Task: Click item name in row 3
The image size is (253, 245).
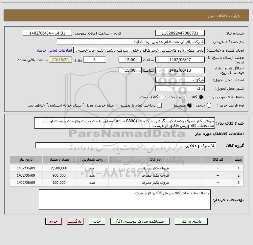Action: point(155,183)
